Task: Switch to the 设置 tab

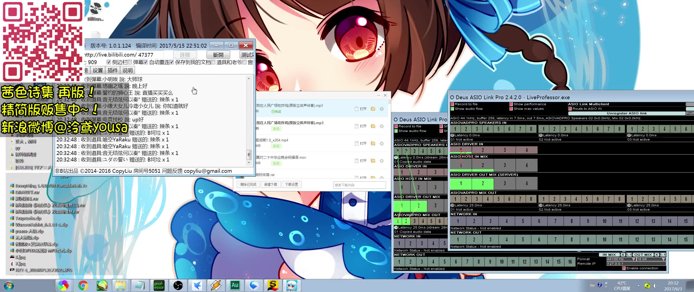Action: (x=98, y=70)
